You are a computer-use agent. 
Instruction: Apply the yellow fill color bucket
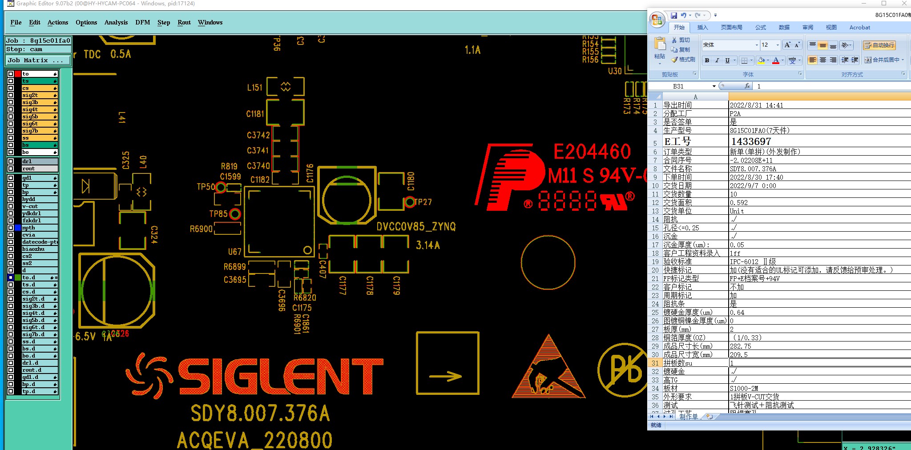(762, 60)
